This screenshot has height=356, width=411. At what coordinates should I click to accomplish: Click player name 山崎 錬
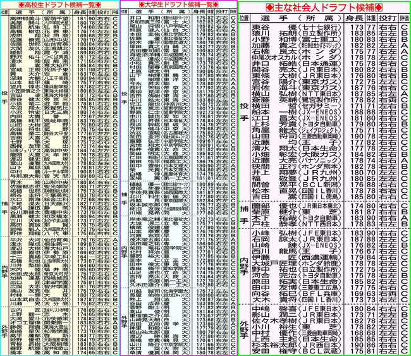(274, 245)
